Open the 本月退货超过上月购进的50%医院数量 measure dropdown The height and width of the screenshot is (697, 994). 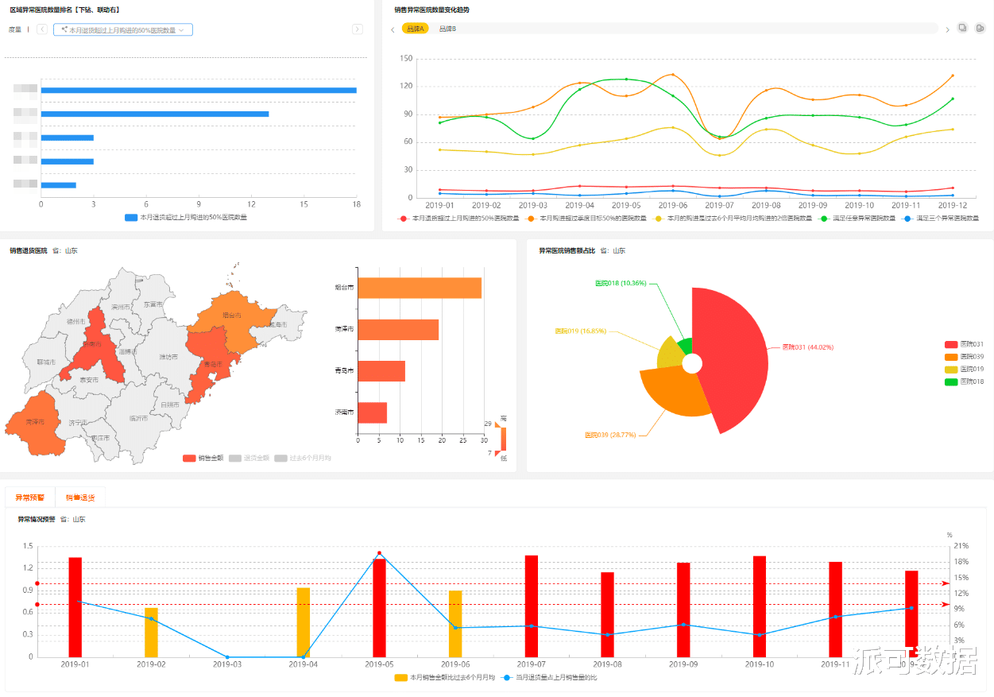click(123, 29)
